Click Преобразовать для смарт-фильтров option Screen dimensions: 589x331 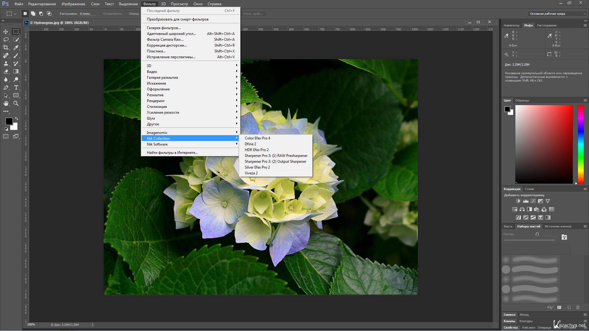click(x=178, y=19)
